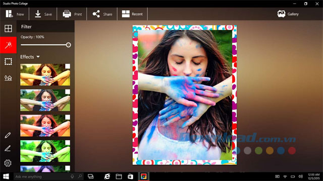Open File Explorer from the taskbar
This screenshot has width=323, height=181.
(119, 176)
